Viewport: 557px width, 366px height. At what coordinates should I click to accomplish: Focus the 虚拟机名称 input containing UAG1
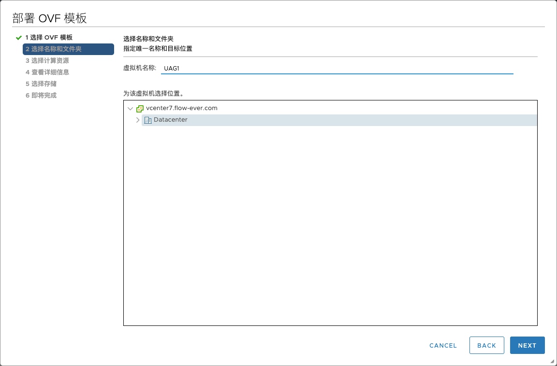click(x=337, y=69)
